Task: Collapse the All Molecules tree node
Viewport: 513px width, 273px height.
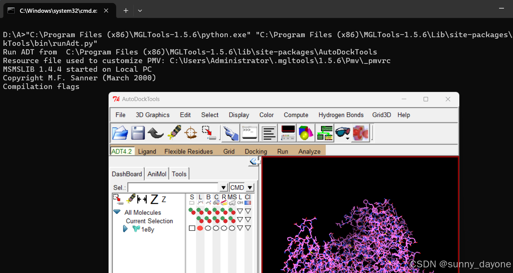Action: click(117, 212)
